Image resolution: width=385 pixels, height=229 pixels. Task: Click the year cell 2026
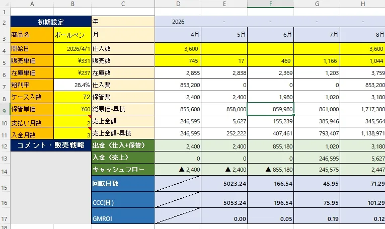coord(178,22)
